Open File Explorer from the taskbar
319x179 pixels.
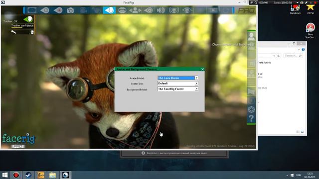click(x=52, y=175)
